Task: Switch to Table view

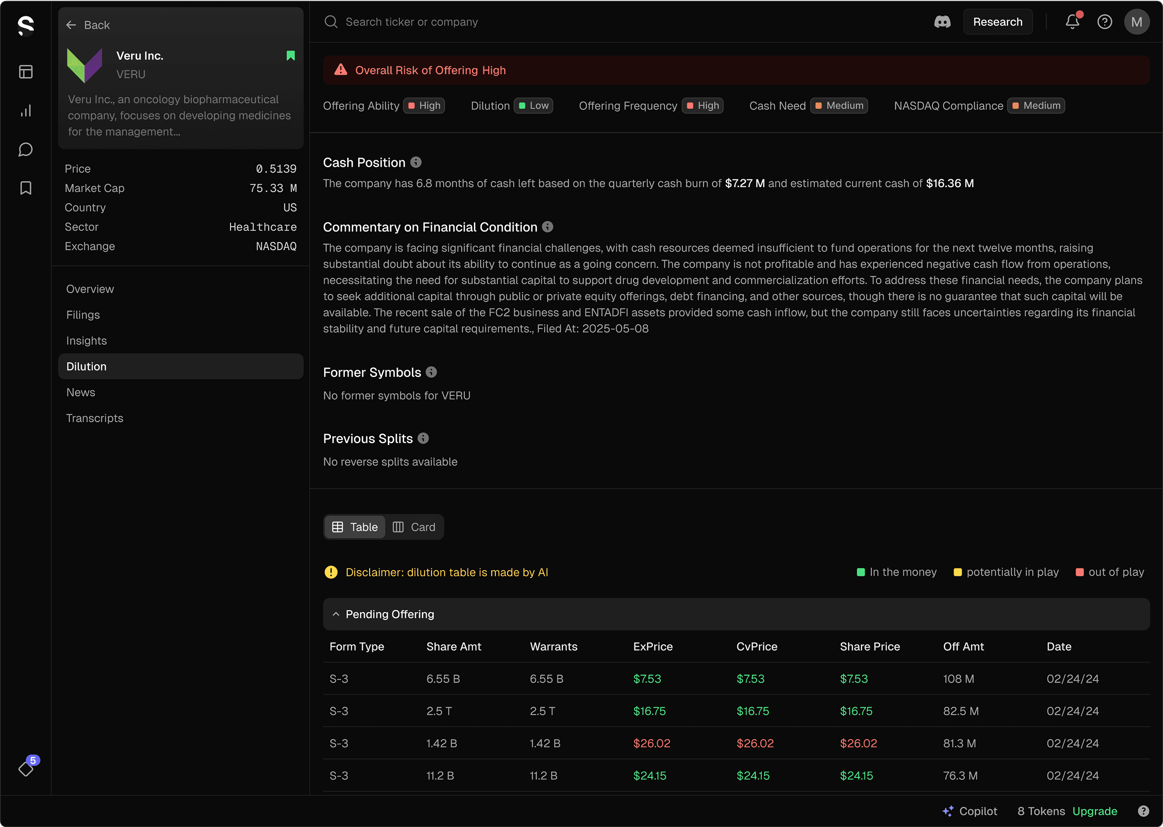Action: [x=355, y=527]
